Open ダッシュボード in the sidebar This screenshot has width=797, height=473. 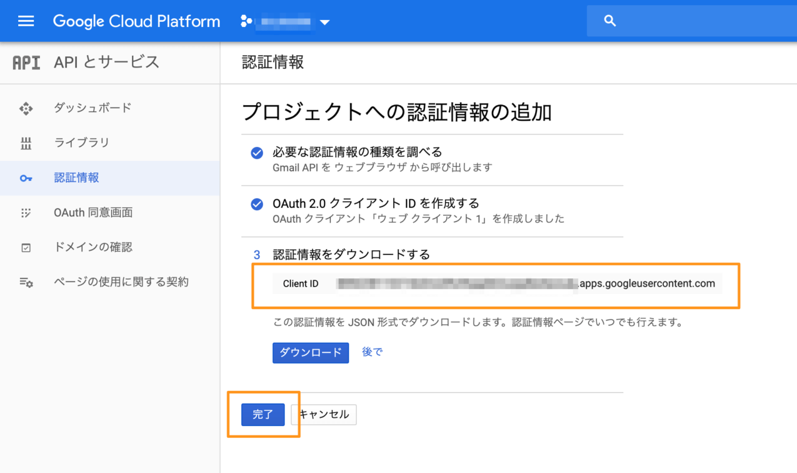[x=93, y=108]
